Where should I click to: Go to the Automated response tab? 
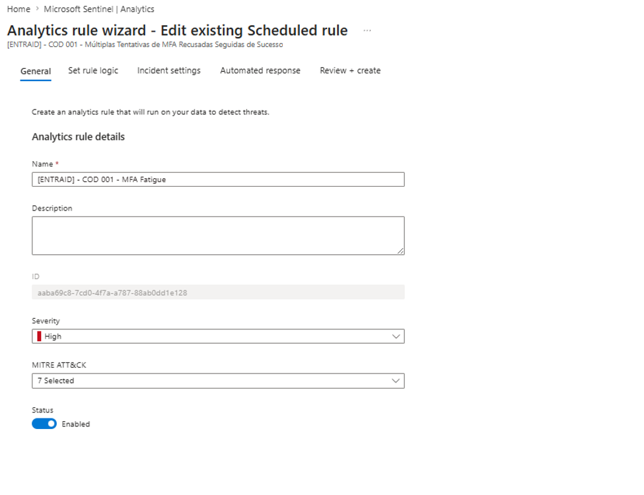coord(260,71)
